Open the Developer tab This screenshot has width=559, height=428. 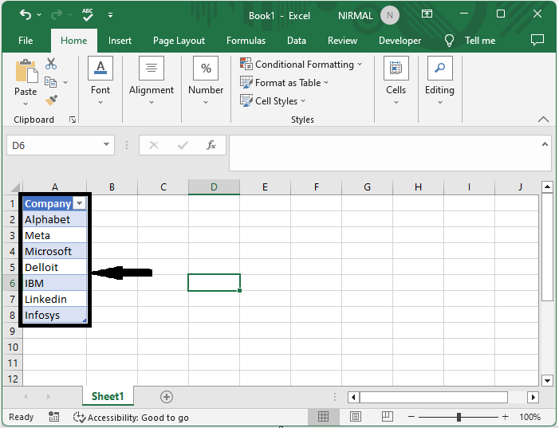point(400,41)
